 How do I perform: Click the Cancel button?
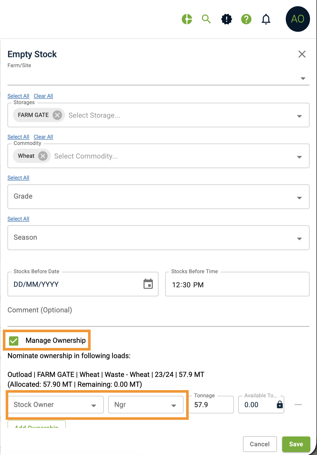click(x=260, y=444)
